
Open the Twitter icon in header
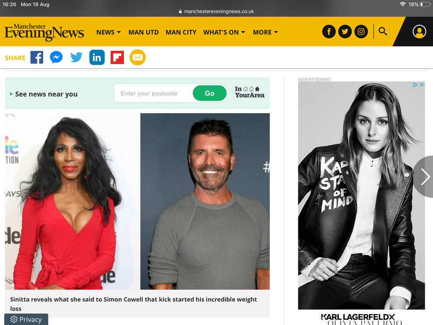click(x=345, y=32)
